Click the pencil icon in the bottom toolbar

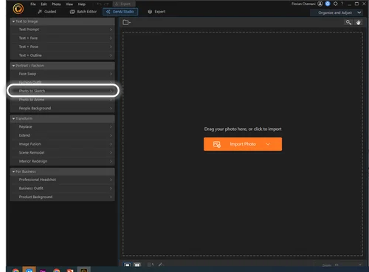tap(161, 265)
